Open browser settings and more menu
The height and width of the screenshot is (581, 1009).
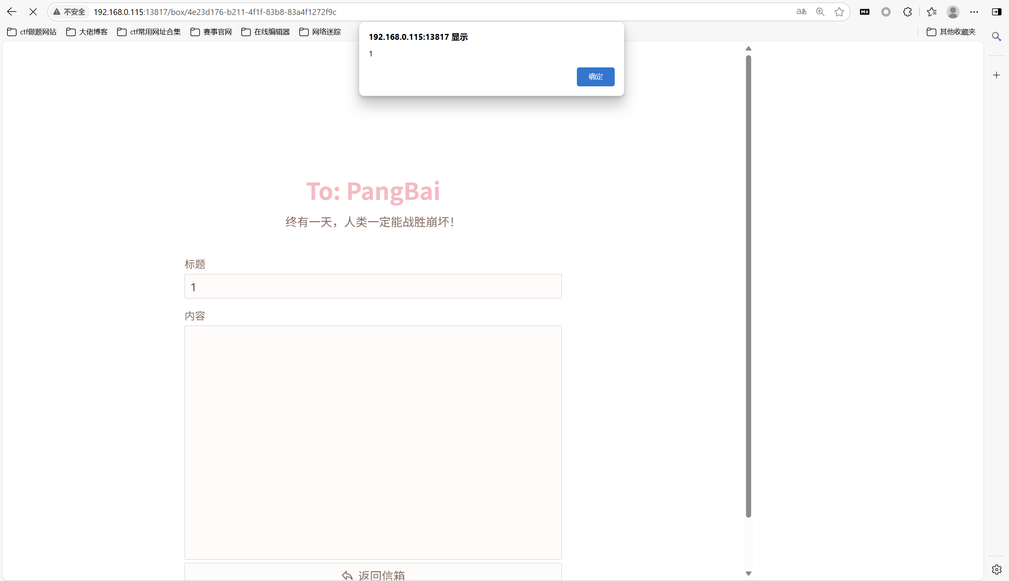tap(974, 12)
